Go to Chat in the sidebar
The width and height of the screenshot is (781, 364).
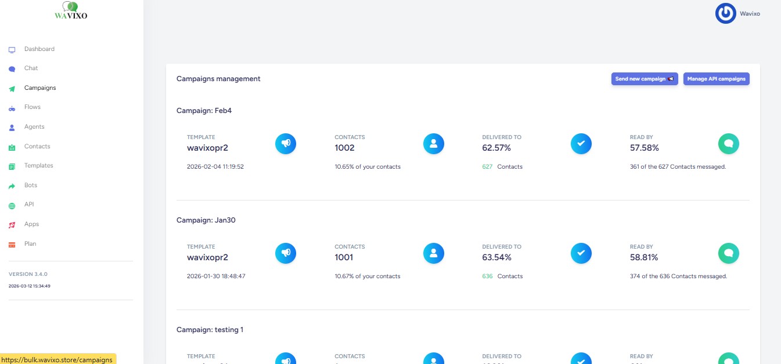coord(31,68)
